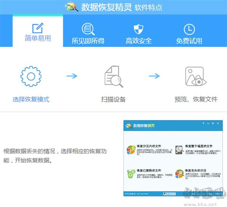This screenshot has height=207, width=227.
Task: Click the 恢复已删除的文件 recycle bin icon
Action: [131, 174]
